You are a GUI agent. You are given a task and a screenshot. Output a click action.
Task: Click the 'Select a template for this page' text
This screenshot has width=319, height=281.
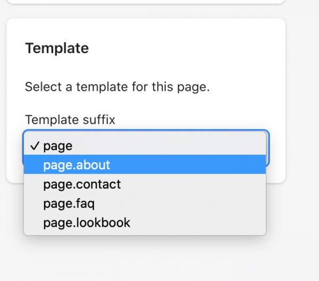(117, 87)
